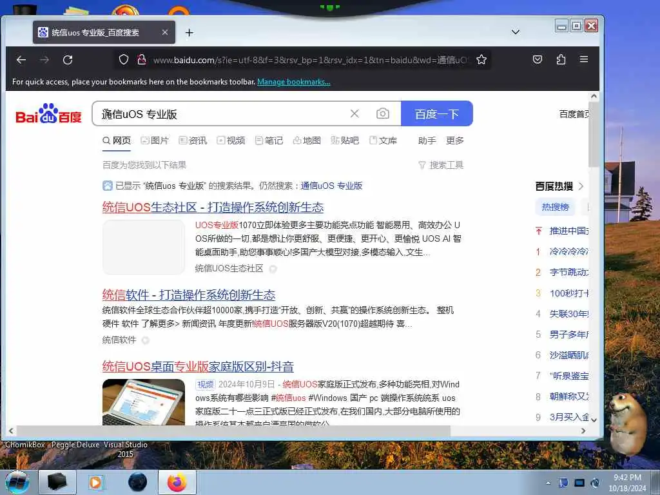This screenshot has width=660, height=495.
Task: Clear the search box text
Action: point(354,113)
